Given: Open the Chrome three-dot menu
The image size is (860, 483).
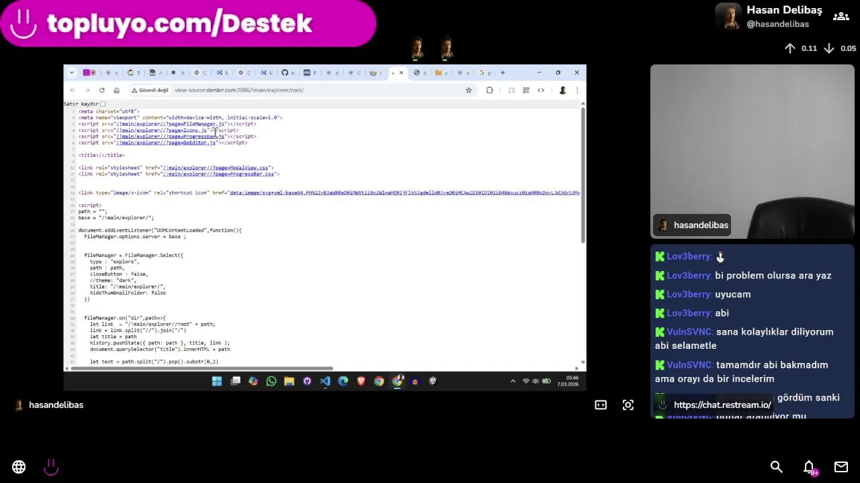Looking at the screenshot, I should (576, 90).
